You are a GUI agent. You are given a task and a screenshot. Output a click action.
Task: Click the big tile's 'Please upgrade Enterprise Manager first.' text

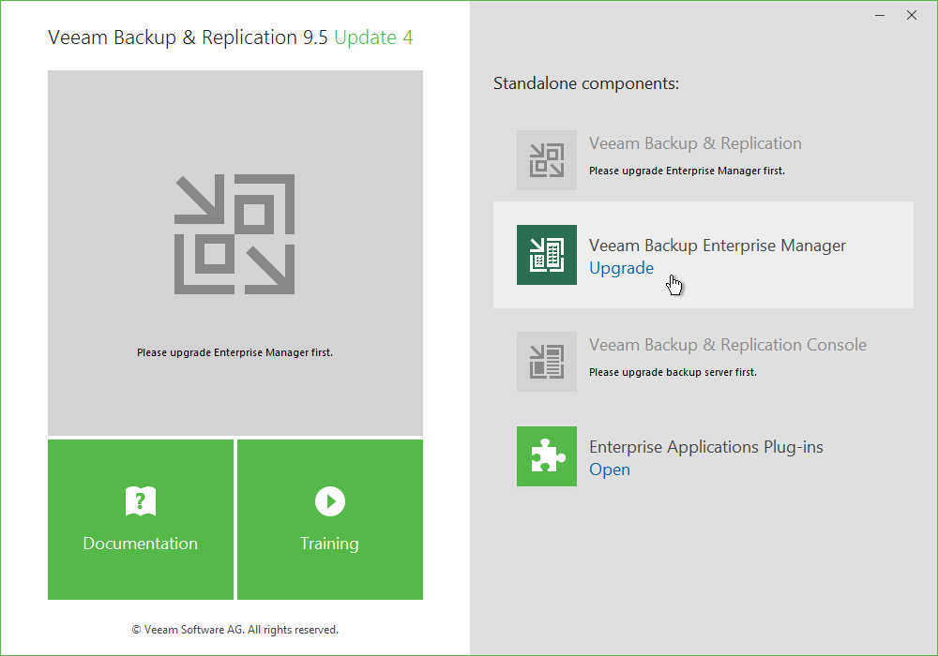point(234,352)
